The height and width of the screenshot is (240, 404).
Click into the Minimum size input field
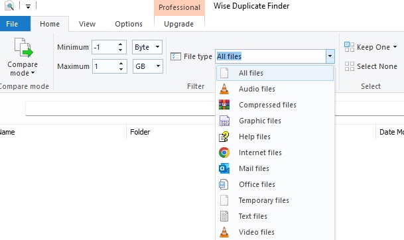pos(104,47)
